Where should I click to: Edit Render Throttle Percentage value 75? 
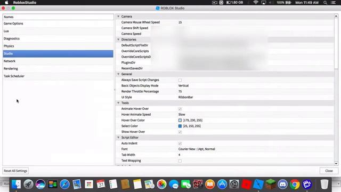click(x=180, y=91)
